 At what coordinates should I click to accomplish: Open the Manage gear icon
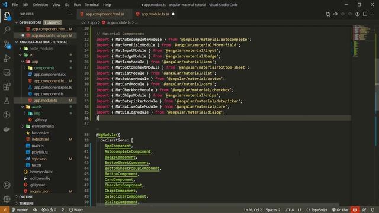(x=7, y=199)
